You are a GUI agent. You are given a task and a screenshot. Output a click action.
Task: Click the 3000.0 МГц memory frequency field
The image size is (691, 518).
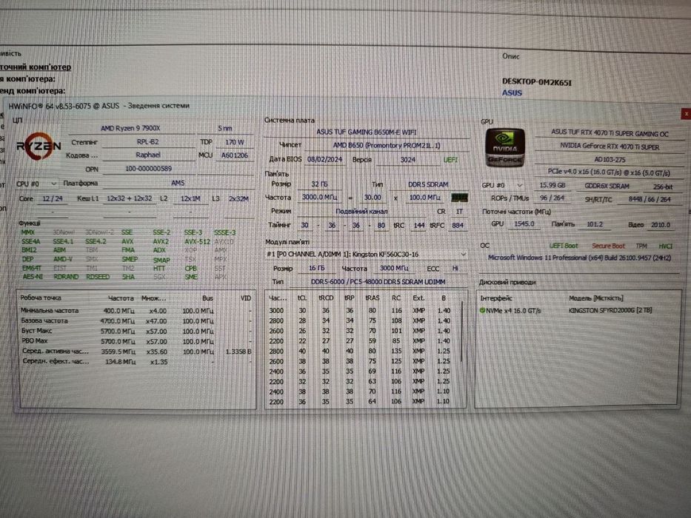319,198
